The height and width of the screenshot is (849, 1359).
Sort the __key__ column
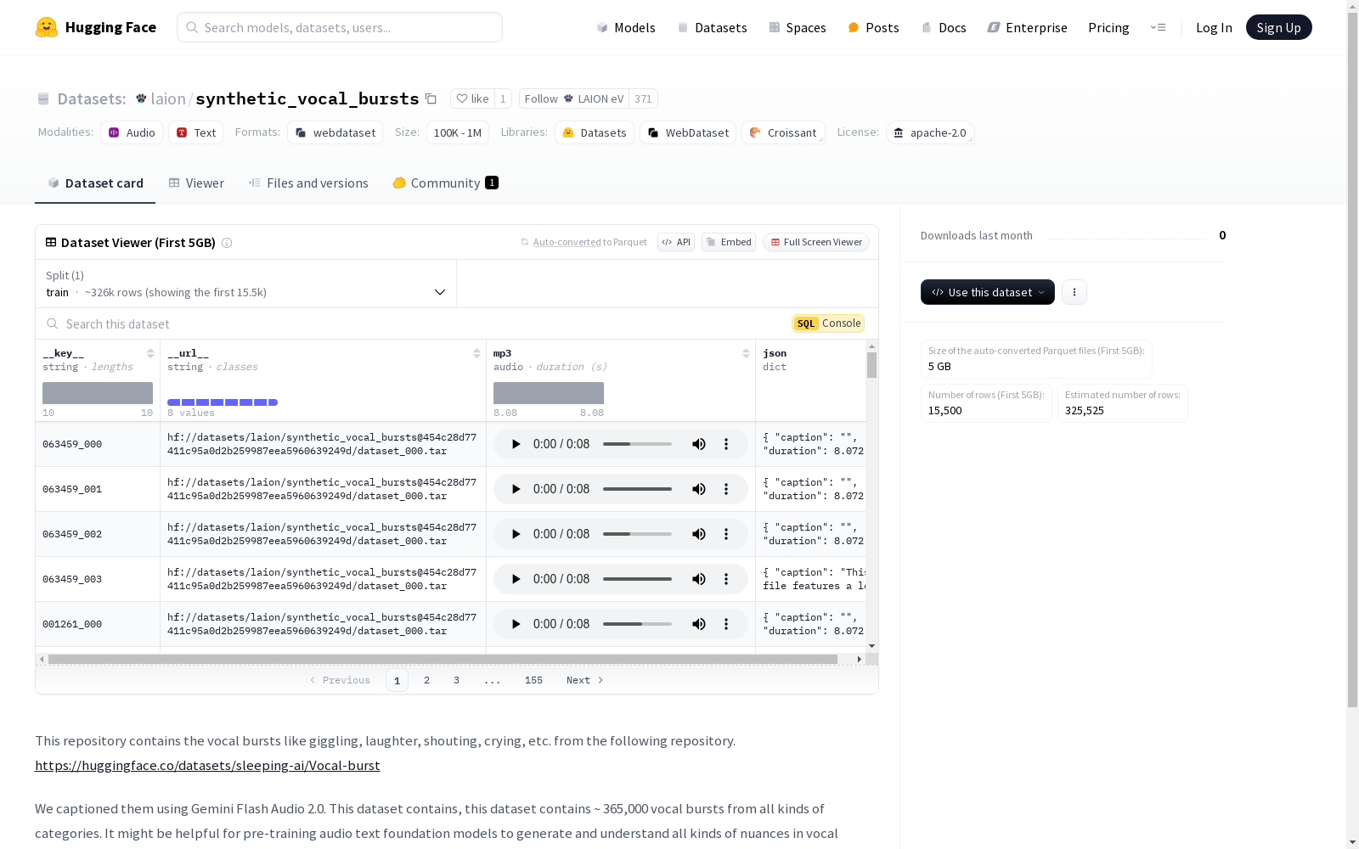point(150,353)
